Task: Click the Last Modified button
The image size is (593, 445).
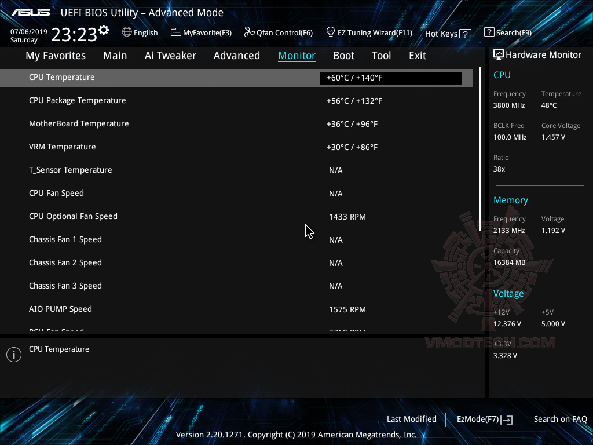Action: 411,419
